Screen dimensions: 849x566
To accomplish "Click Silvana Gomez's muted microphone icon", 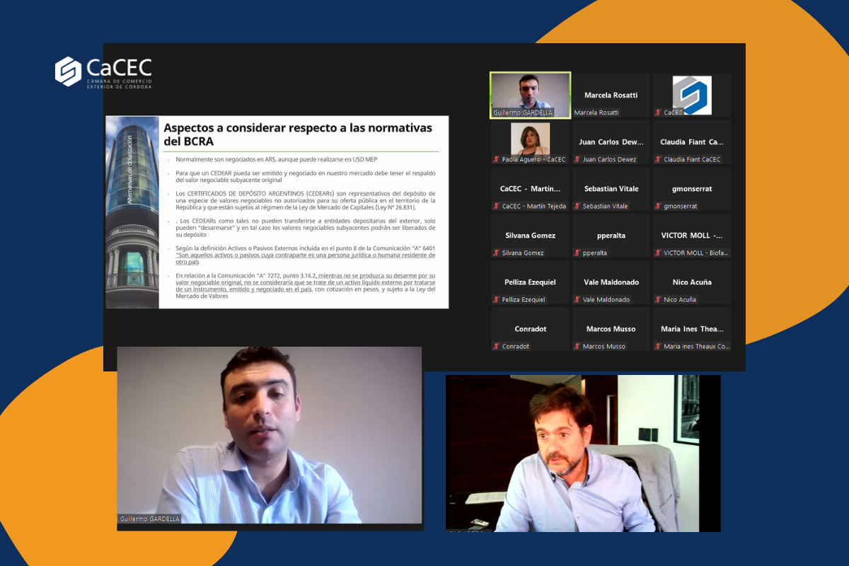I will [x=497, y=253].
